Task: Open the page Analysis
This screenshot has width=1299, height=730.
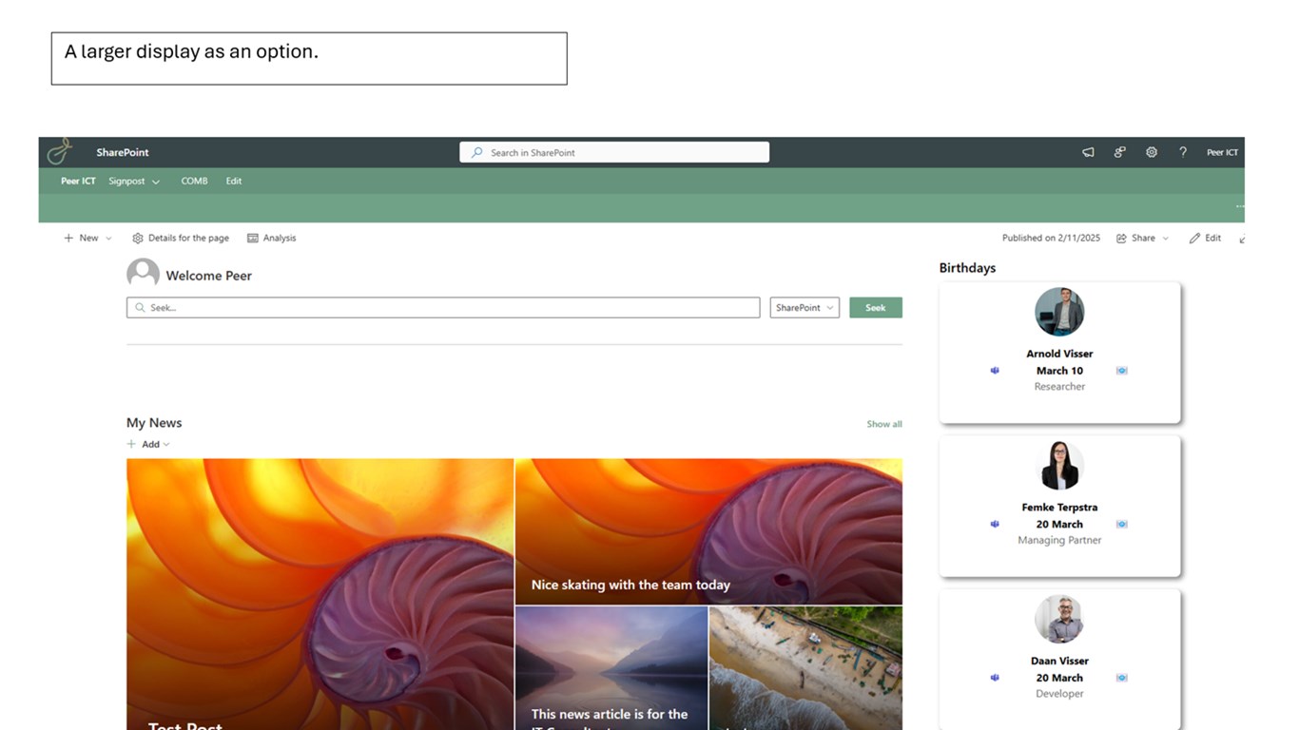Action: pos(272,238)
